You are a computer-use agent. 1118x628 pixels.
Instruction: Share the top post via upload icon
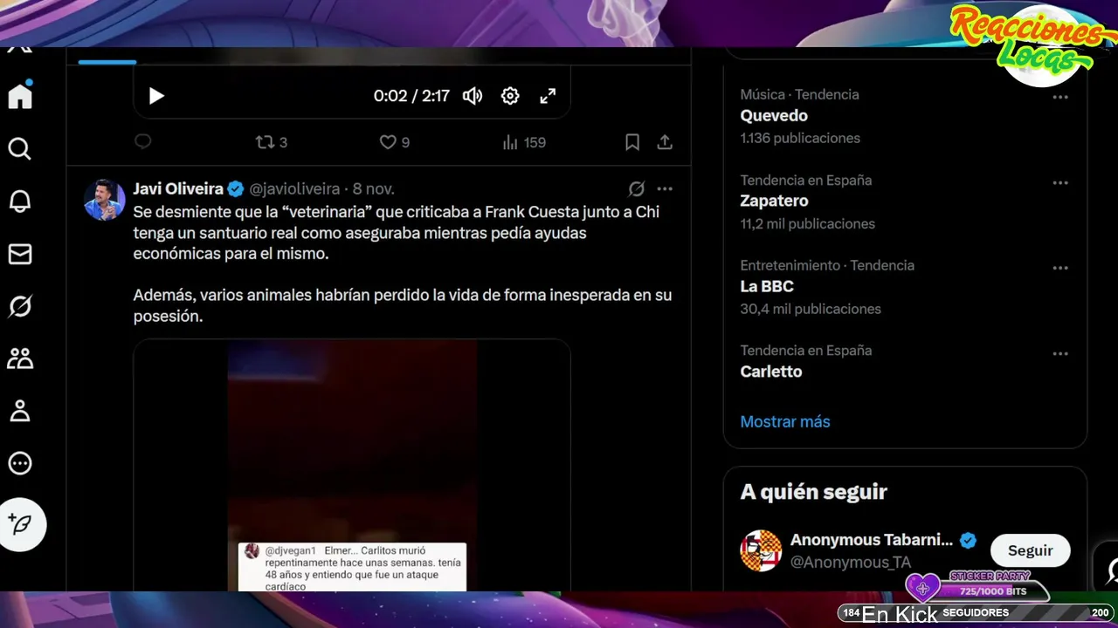(665, 142)
